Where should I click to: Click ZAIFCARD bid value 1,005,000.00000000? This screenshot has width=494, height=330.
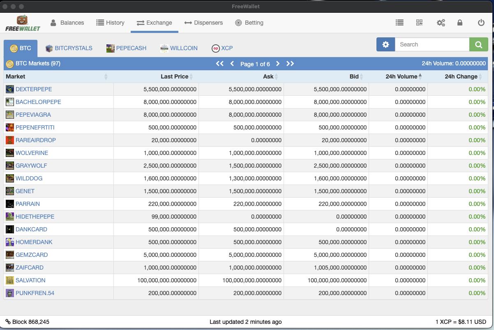(340, 268)
